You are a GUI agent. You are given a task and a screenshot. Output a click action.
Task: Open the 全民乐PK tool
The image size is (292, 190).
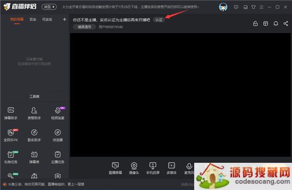point(11,135)
